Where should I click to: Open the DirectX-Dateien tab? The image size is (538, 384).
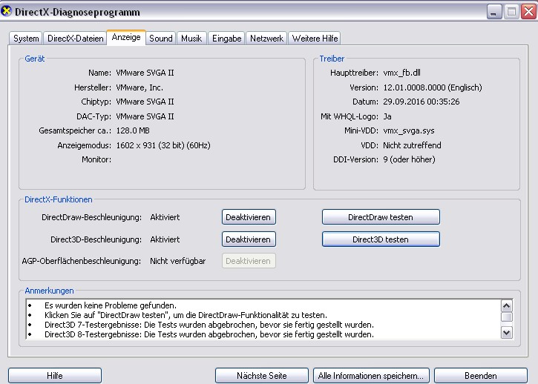pos(75,38)
